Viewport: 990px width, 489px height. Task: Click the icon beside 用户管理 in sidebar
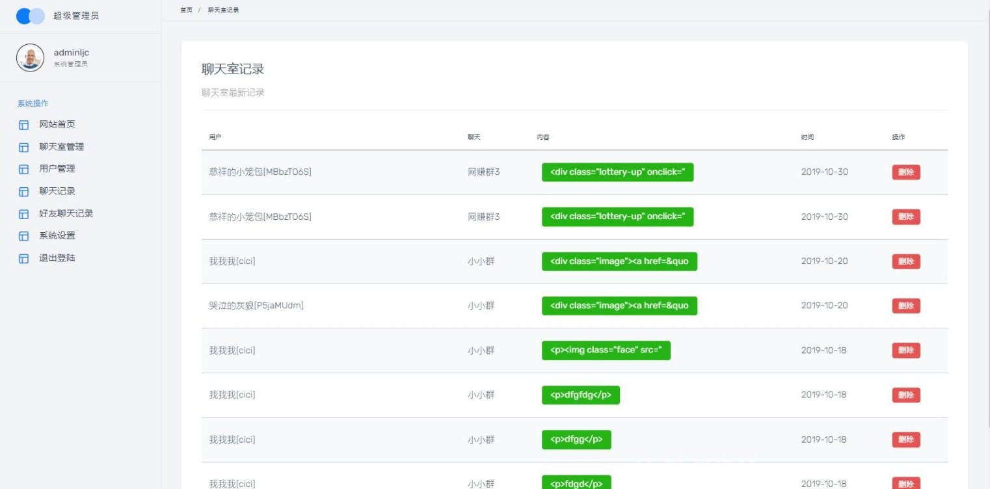[x=24, y=169]
